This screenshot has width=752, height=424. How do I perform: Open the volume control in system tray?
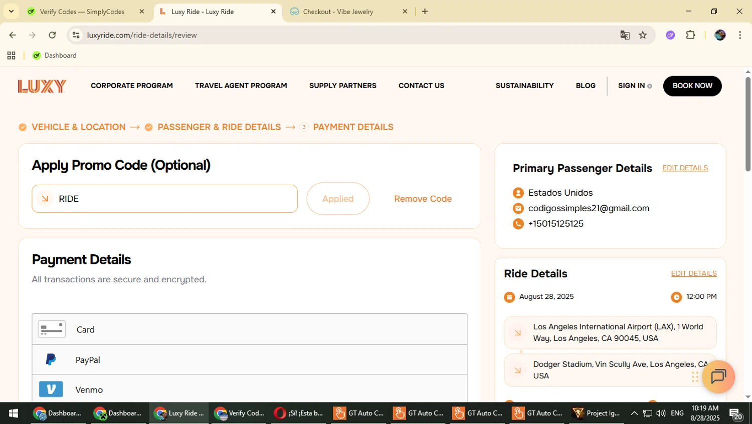coord(661,413)
